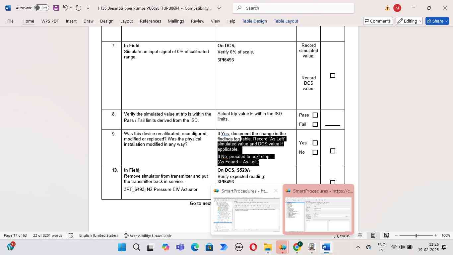Switch to the Review tab

(198, 21)
